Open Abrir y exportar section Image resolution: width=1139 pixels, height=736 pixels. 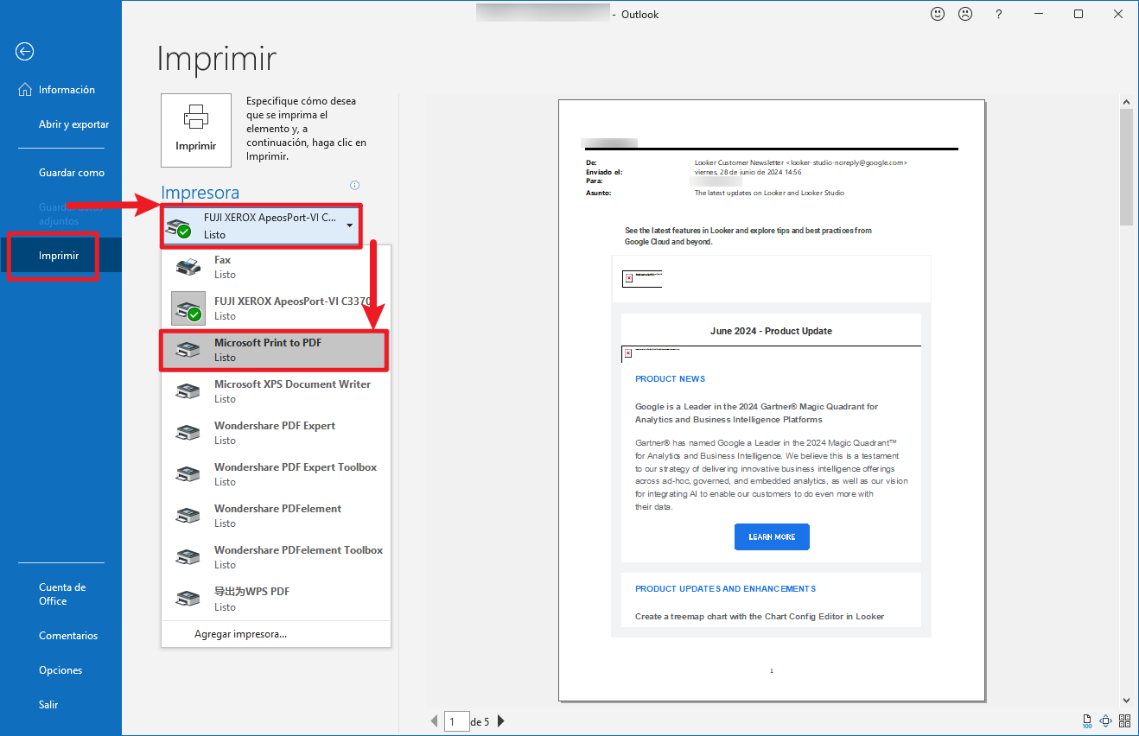pos(60,124)
